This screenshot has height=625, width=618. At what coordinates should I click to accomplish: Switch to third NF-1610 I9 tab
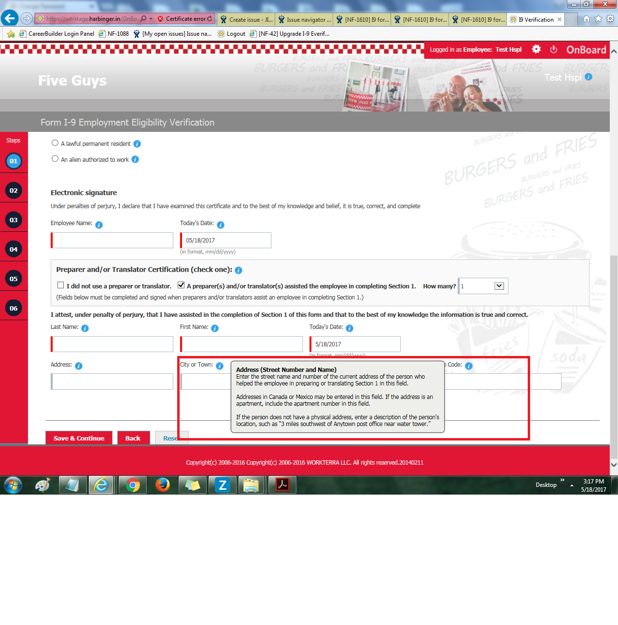478,19
